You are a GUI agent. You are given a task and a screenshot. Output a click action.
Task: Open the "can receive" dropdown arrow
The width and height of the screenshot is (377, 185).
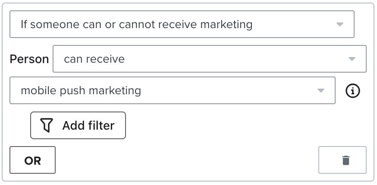click(352, 59)
